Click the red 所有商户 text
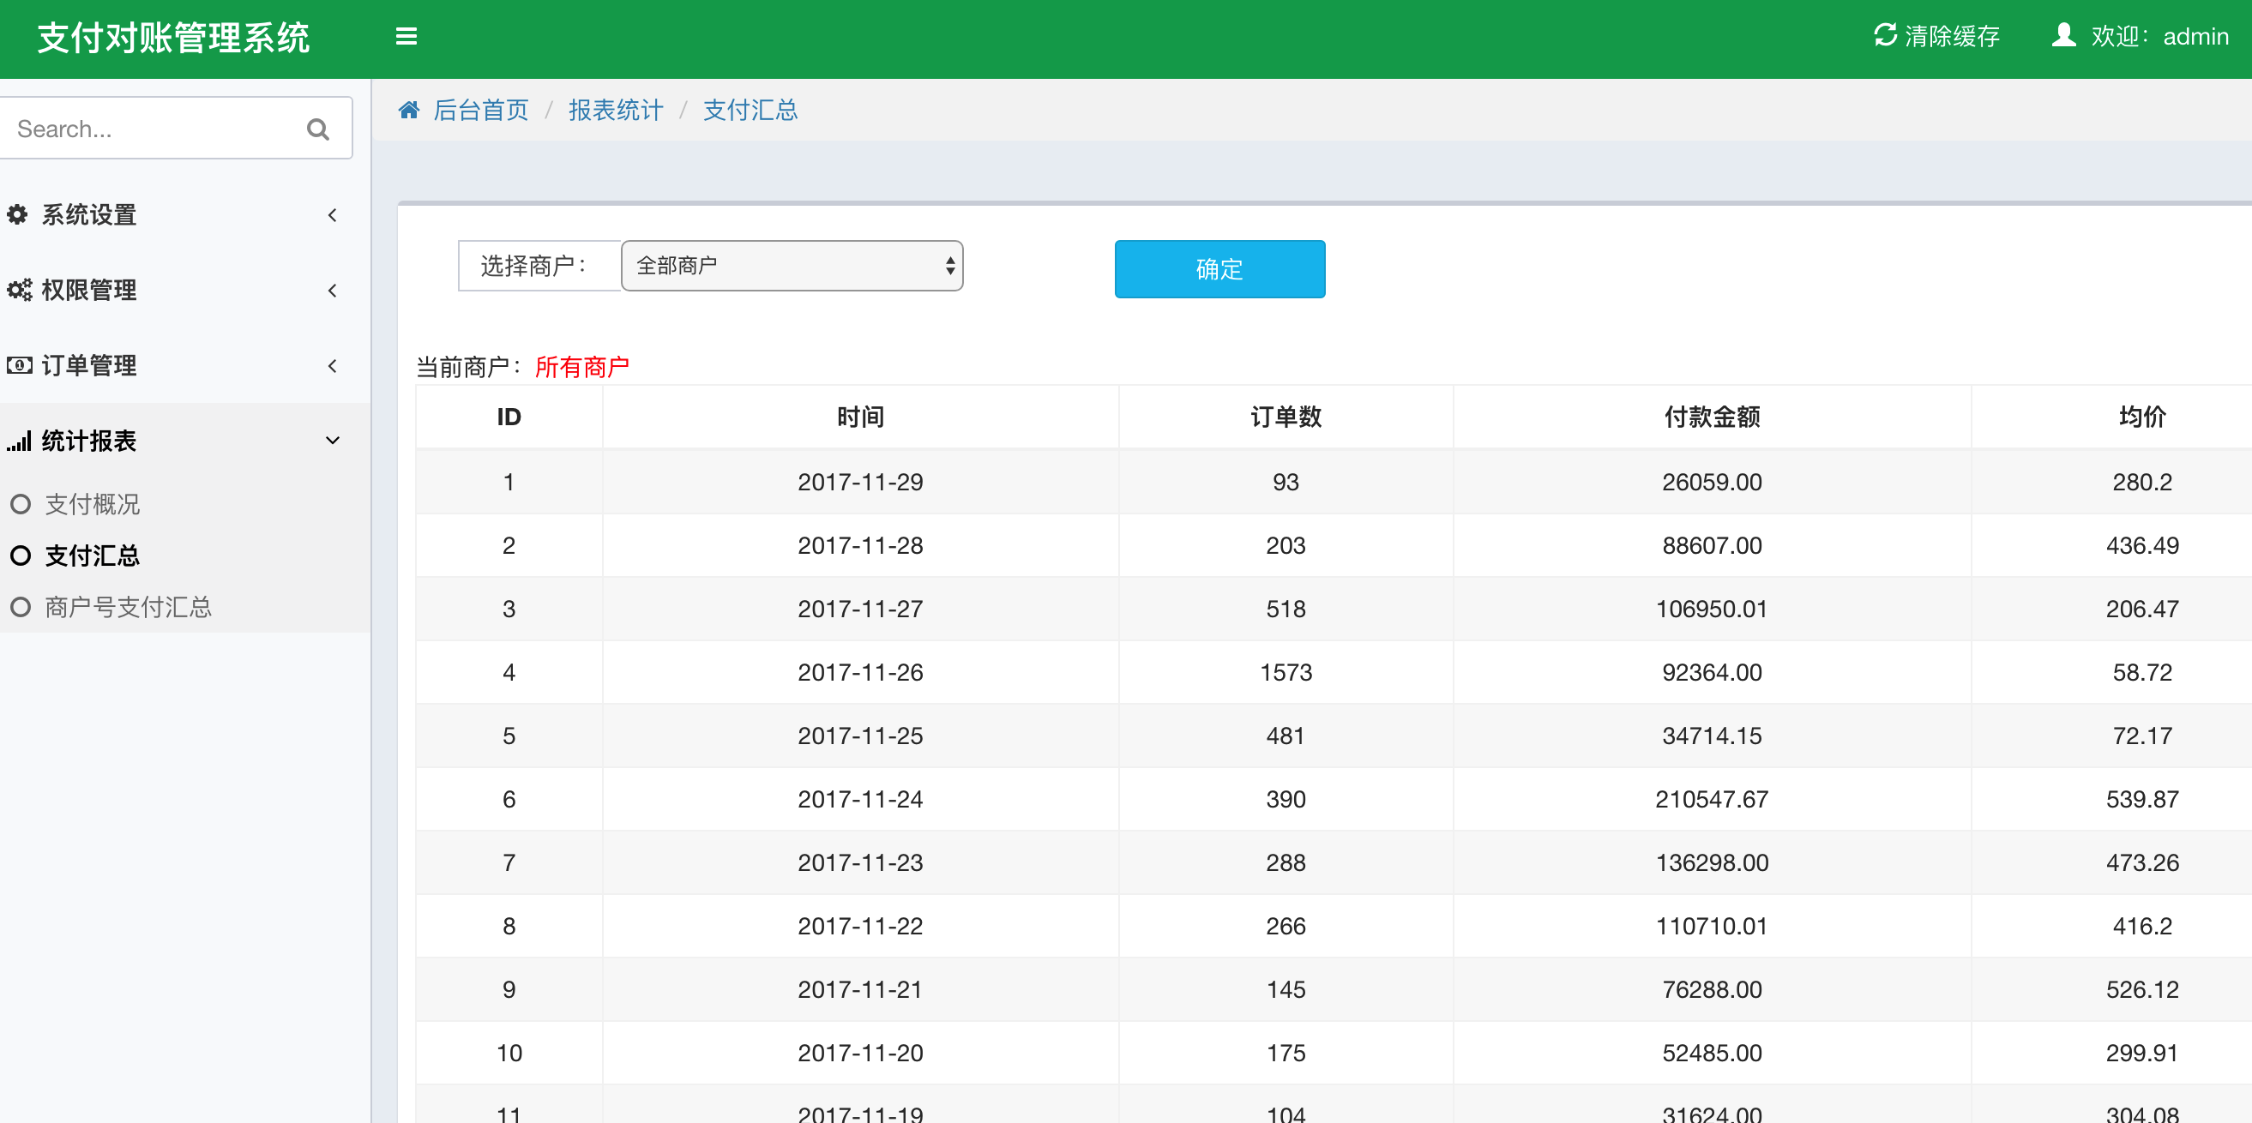 pyautogui.click(x=582, y=367)
